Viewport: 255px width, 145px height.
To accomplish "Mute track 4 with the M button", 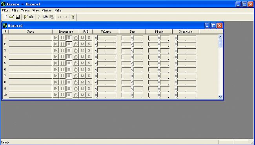I will click(82, 57).
